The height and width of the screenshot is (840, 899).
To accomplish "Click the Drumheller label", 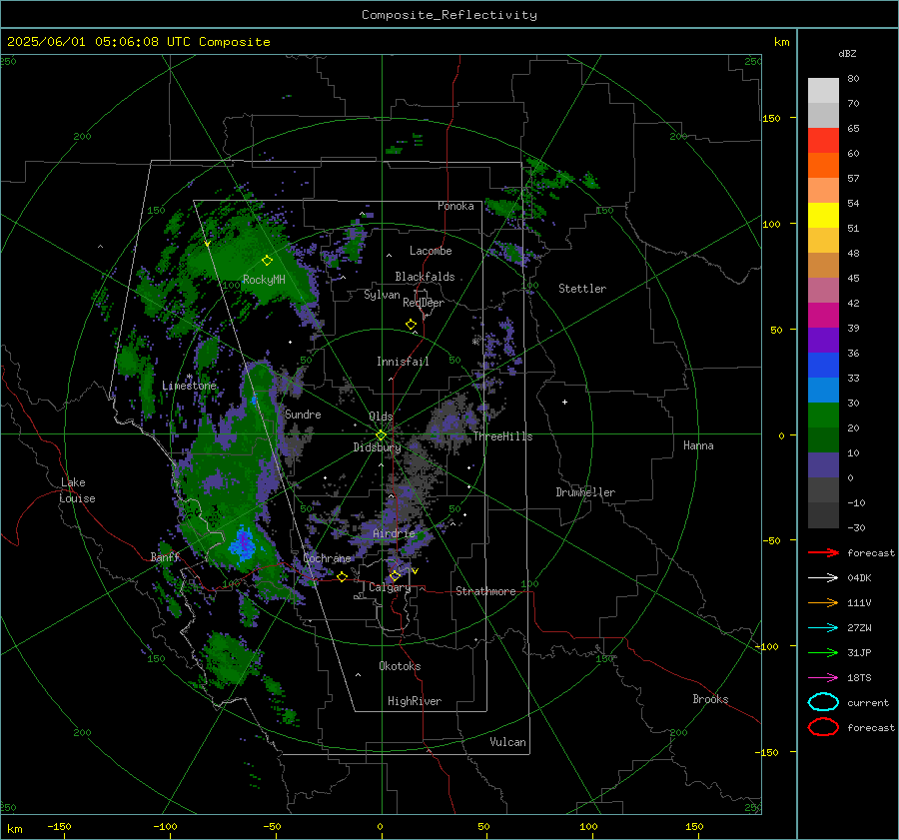I will click(585, 492).
